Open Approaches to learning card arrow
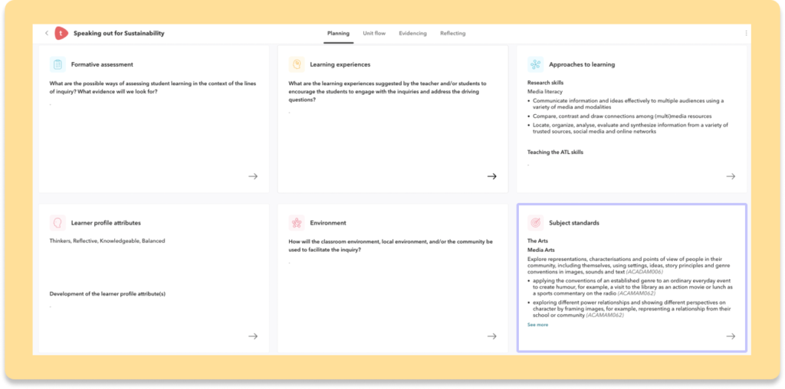 (731, 176)
